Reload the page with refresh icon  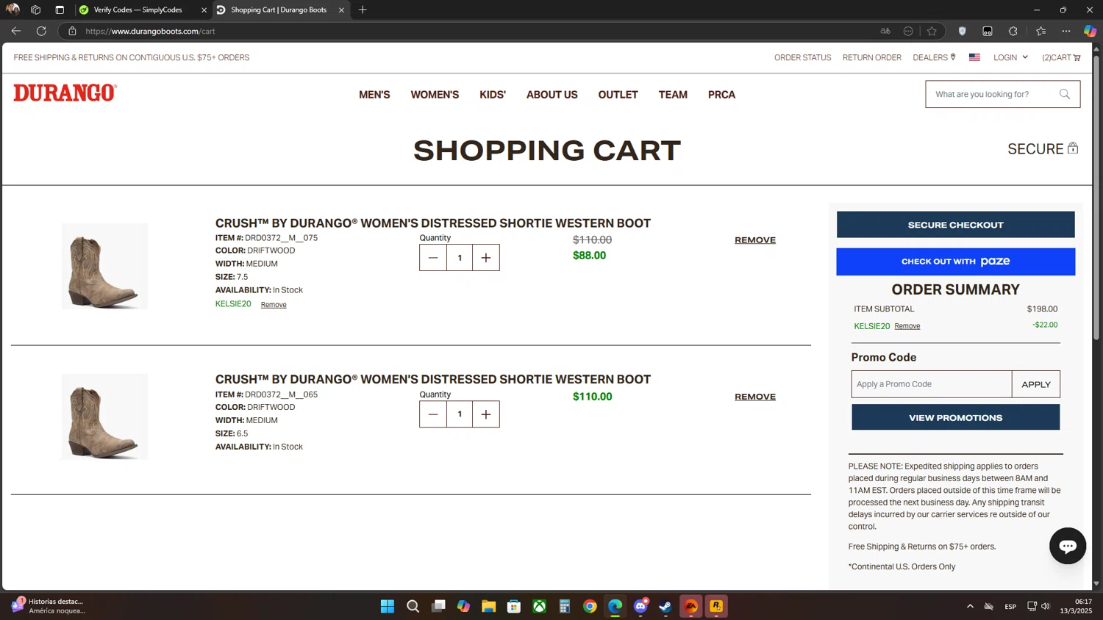point(41,31)
